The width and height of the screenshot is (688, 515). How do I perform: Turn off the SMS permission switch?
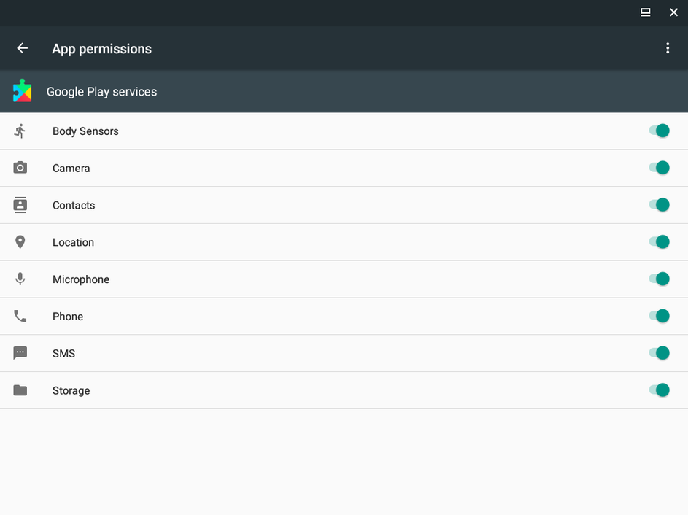[659, 353]
